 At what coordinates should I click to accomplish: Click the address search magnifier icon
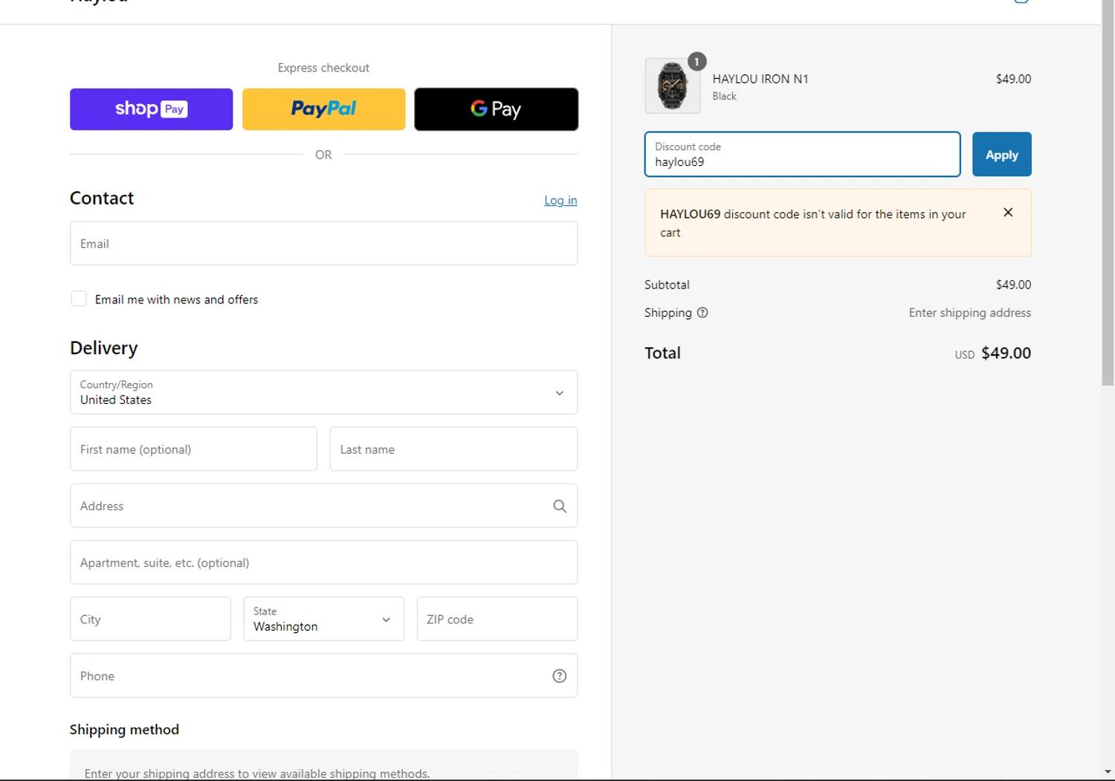click(x=560, y=507)
